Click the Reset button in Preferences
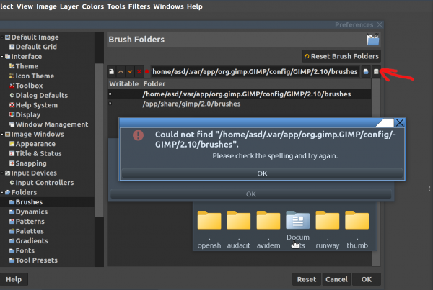This screenshot has width=433, height=290. 307,279
